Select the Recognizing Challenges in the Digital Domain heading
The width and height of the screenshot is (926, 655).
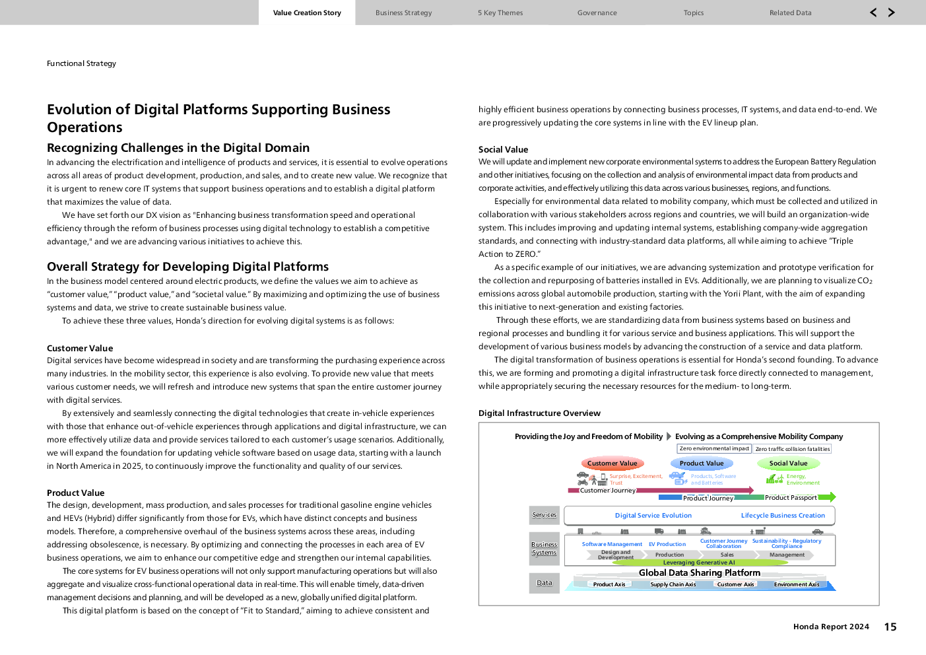(178, 148)
